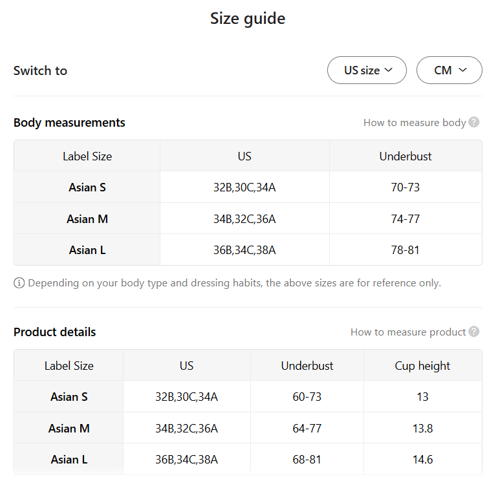Select Asian M row in Body measurements
Image resolution: width=487 pixels, height=490 pixels.
pyautogui.click(x=87, y=218)
